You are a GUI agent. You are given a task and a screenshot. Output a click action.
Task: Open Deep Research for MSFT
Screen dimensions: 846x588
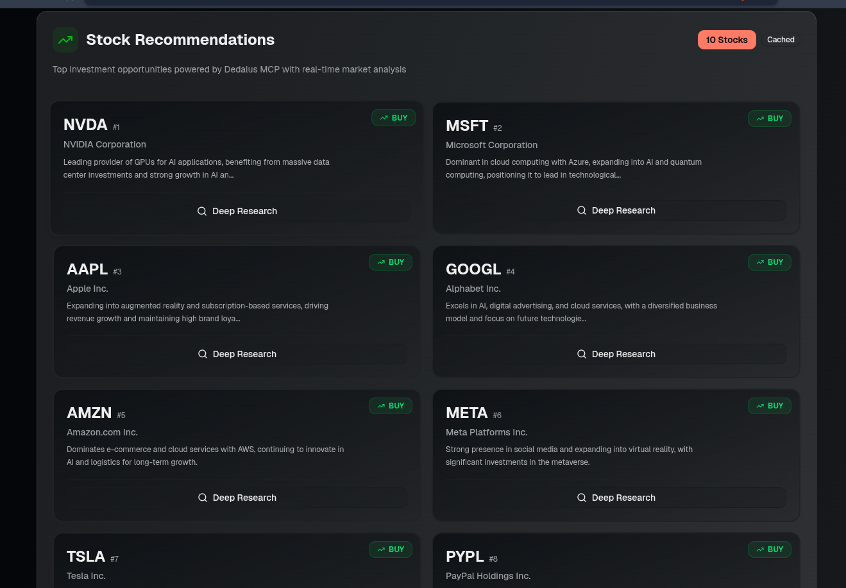[616, 210]
